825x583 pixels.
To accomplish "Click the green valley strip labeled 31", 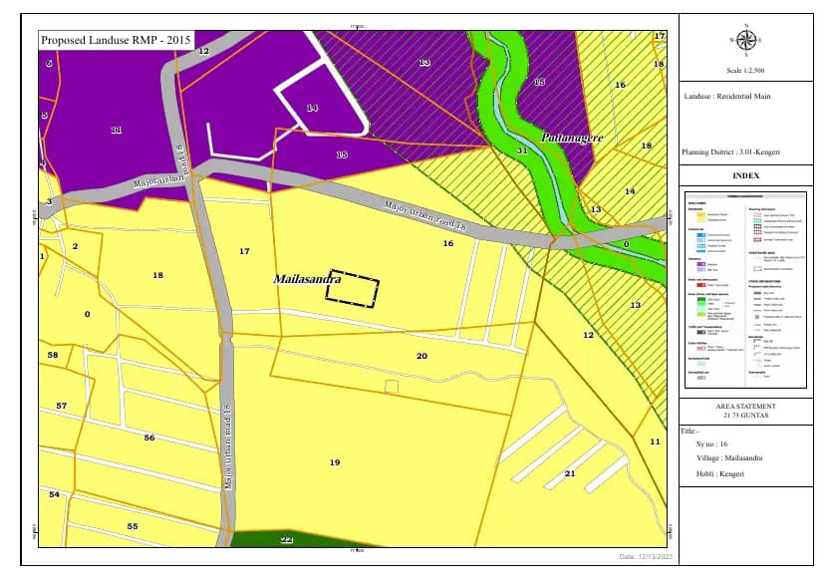I will [521, 150].
